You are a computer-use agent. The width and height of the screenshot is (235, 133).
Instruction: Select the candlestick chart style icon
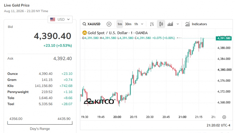[161, 24]
